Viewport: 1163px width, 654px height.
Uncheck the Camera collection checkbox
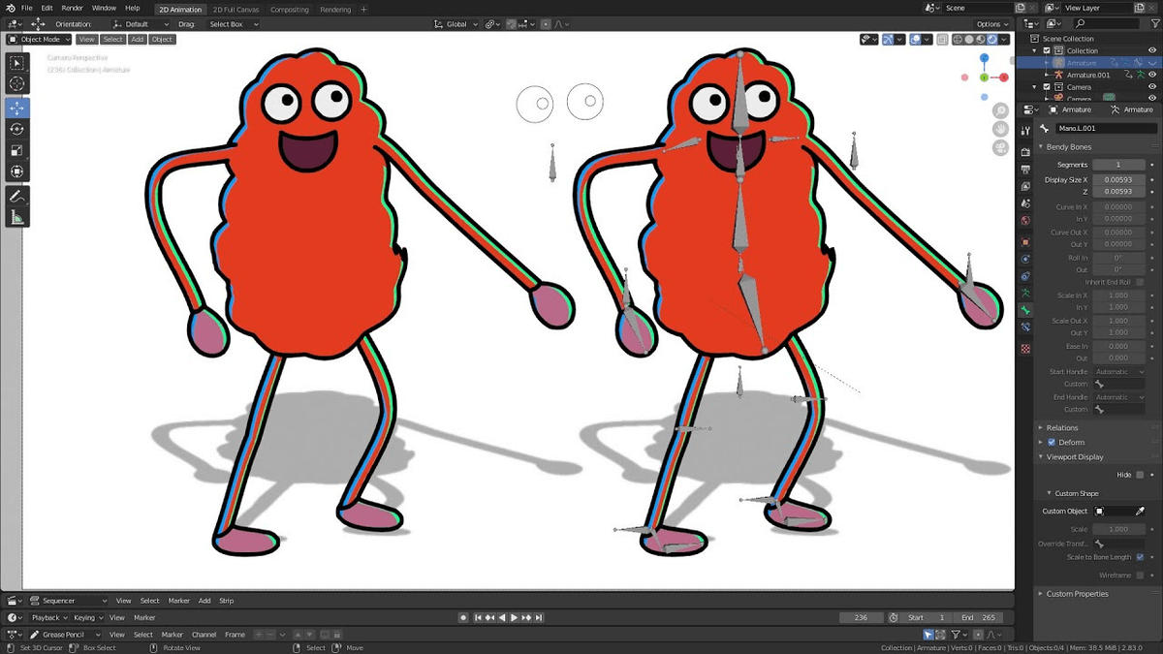tap(1047, 87)
